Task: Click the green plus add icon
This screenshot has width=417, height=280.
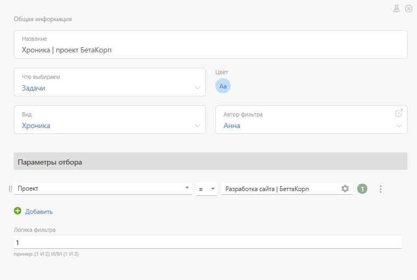Action: (x=17, y=211)
